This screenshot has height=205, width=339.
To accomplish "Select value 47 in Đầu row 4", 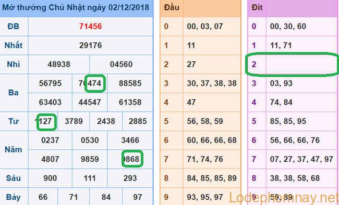I will [191, 102].
